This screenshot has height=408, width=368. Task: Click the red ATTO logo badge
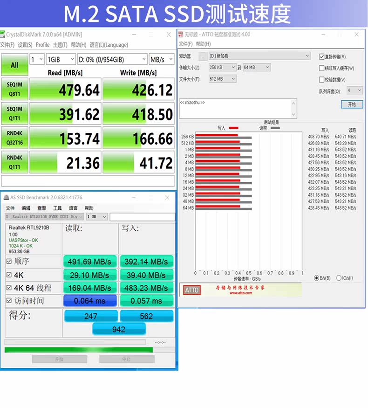(x=191, y=290)
